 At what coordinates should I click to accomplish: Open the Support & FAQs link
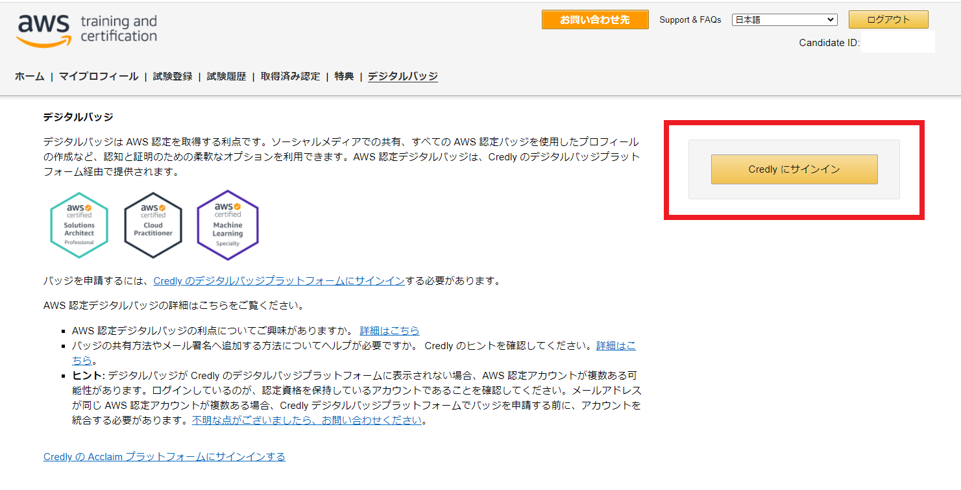(x=690, y=20)
